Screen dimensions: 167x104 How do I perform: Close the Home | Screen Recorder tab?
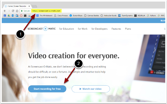(29, 6)
